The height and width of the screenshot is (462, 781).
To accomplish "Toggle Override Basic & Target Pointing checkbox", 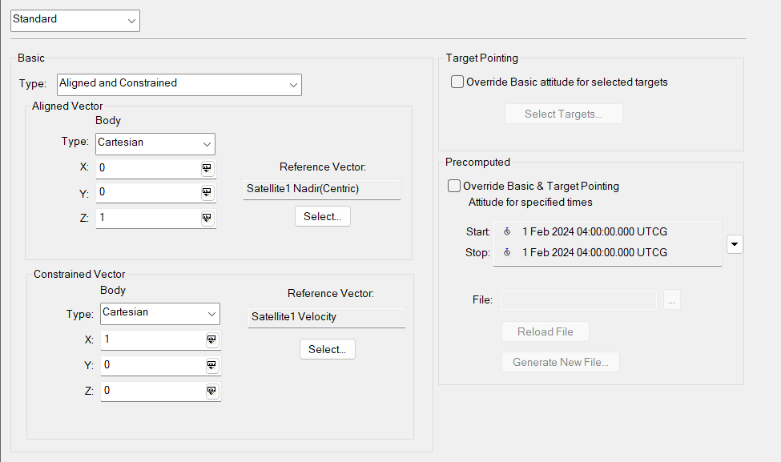I will pos(454,186).
